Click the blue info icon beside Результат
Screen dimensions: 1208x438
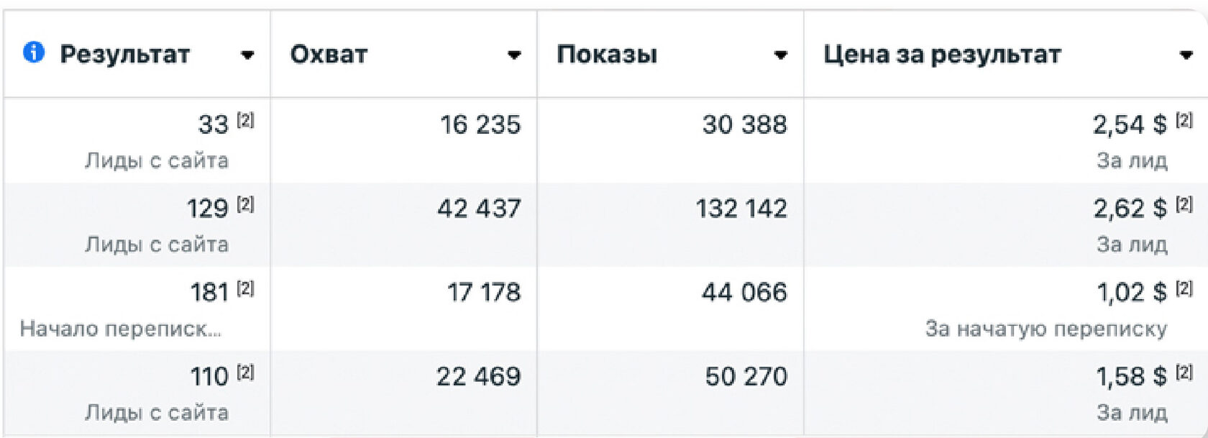(34, 53)
